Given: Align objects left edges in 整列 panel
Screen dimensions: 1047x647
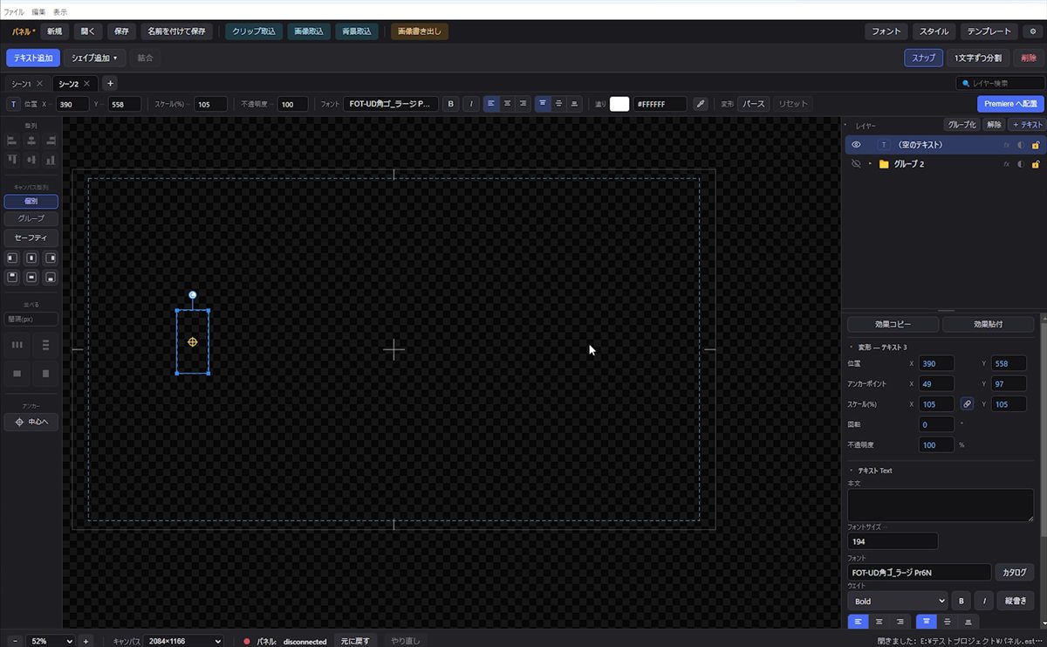Looking at the screenshot, I should pos(12,141).
